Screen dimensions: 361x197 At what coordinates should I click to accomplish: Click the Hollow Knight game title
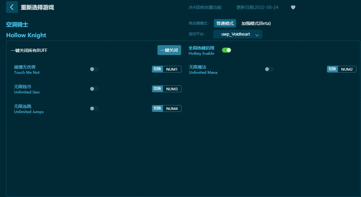[26, 35]
